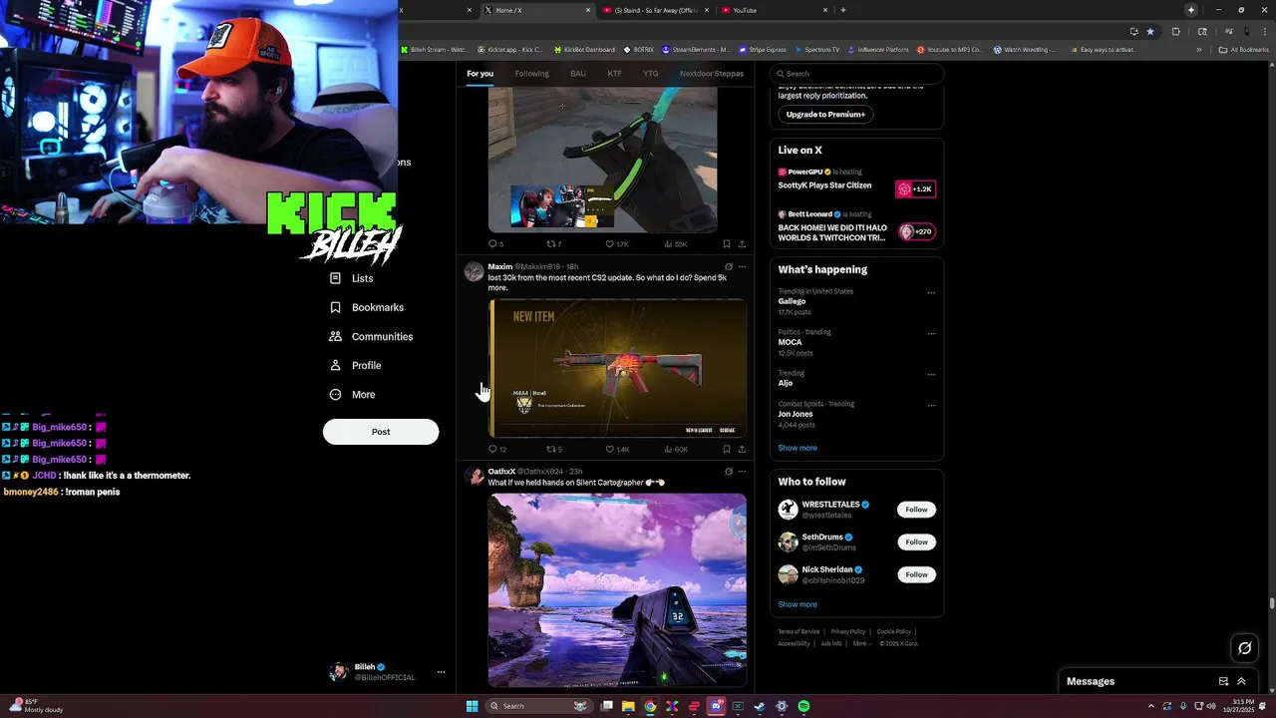This screenshot has width=1276, height=718.
Task: Bookmark Maxim's M4A4 Howl post
Action: tap(726, 449)
